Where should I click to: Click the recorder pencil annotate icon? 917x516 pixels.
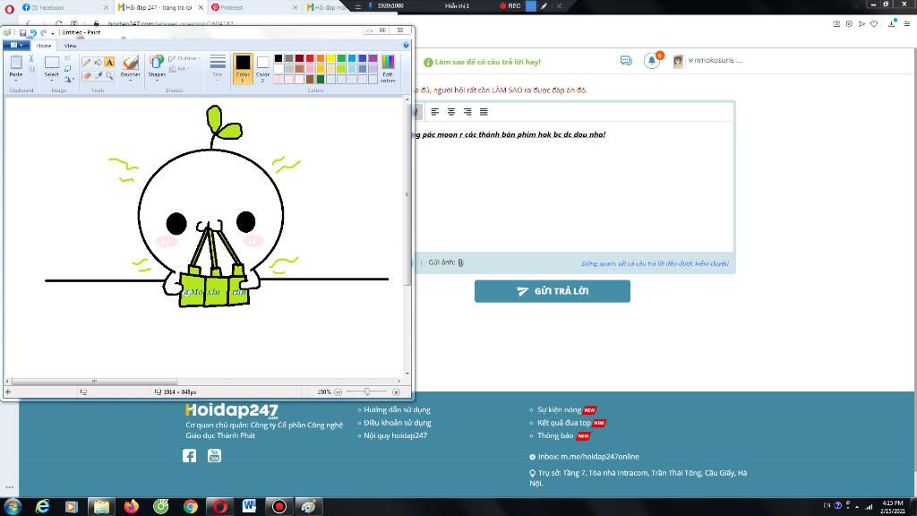(x=544, y=6)
